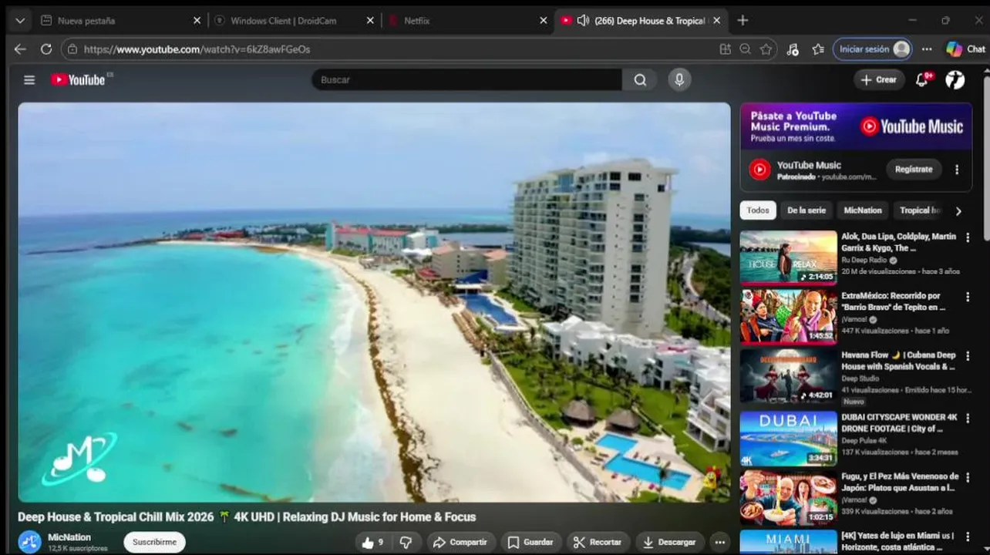990x555 pixels.
Task: Click the Recortar clip button
Action: (598, 542)
